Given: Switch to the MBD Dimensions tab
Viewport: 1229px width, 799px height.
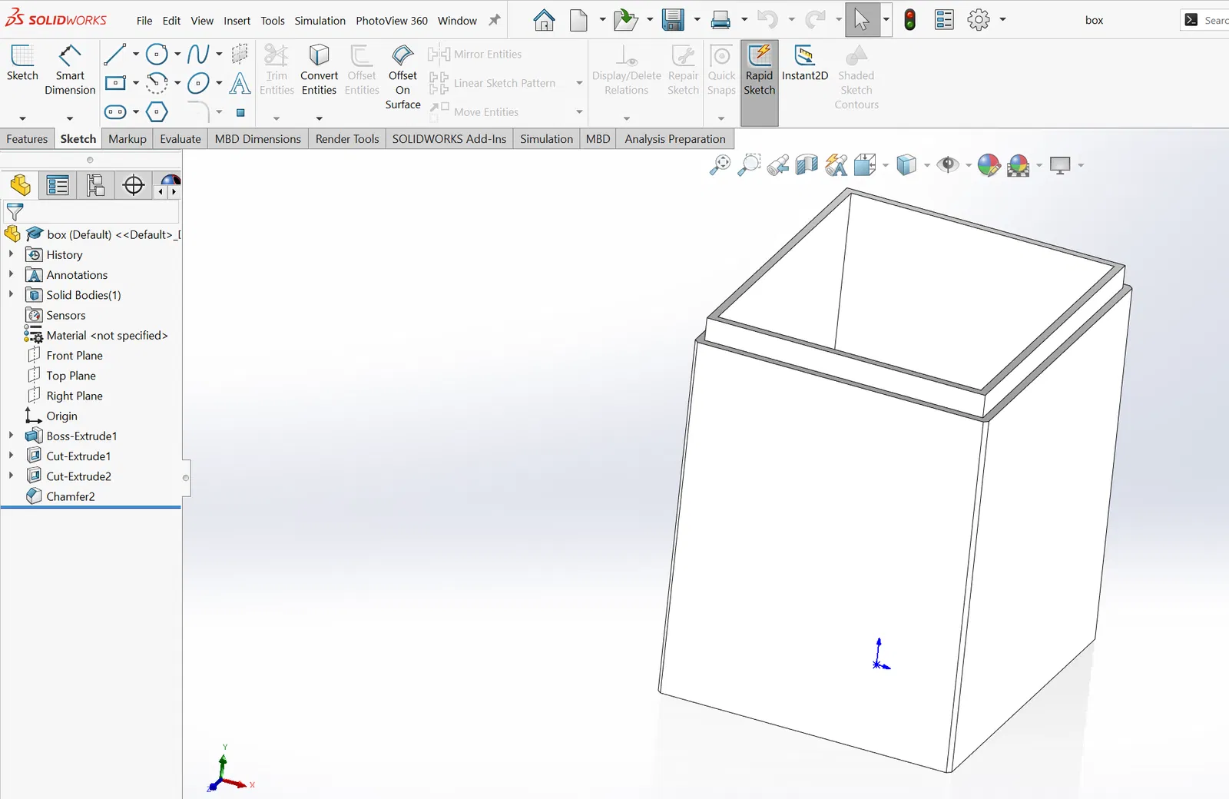Looking at the screenshot, I should tap(258, 139).
